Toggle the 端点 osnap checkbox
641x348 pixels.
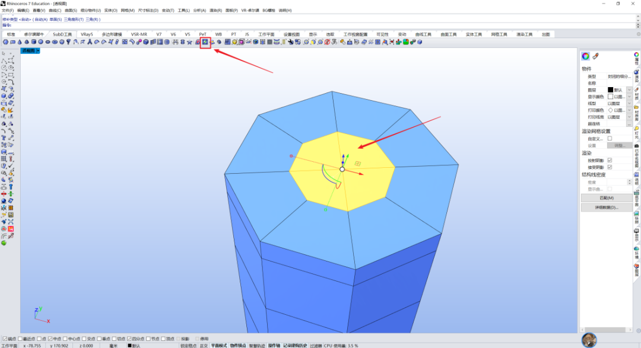tap(5, 339)
